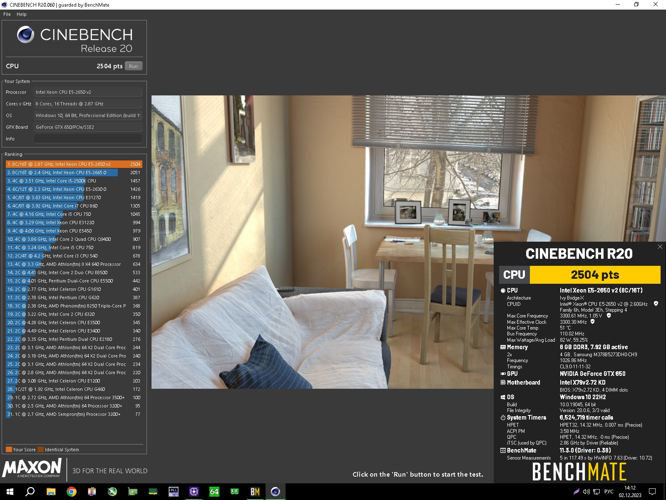Open Windows search from the taskbar
Screen dimensions: 666x500
tap(30, 492)
